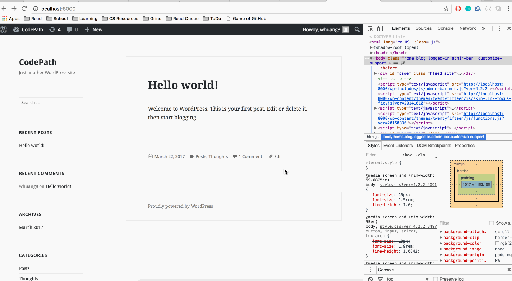Image resolution: width=512 pixels, height=281 pixels.
Task: Click the styles Filter input field
Action: pos(382,155)
